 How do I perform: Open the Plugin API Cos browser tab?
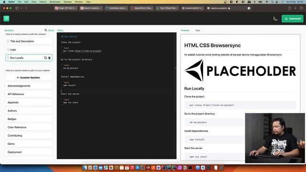tap(66, 8)
